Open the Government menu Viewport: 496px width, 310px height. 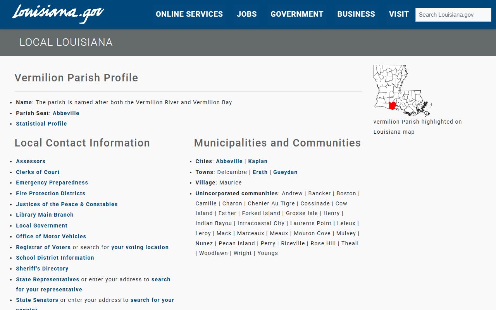click(x=297, y=14)
